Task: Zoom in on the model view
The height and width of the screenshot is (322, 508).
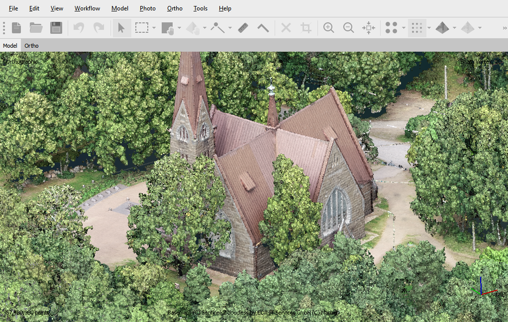Action: (x=328, y=28)
